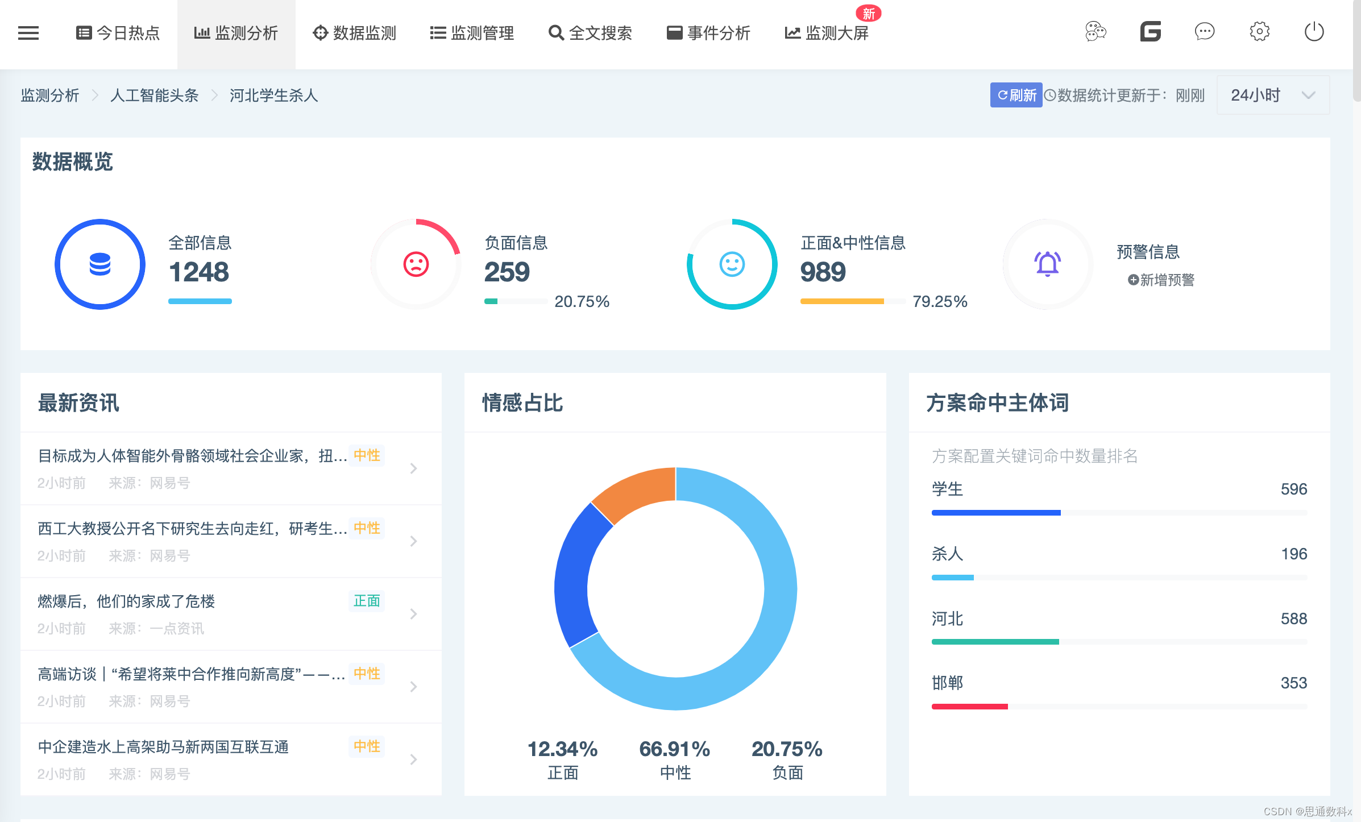This screenshot has height=822, width=1361.
Task: Click the 学生 keyword blue progress bar
Action: pyautogui.click(x=996, y=513)
